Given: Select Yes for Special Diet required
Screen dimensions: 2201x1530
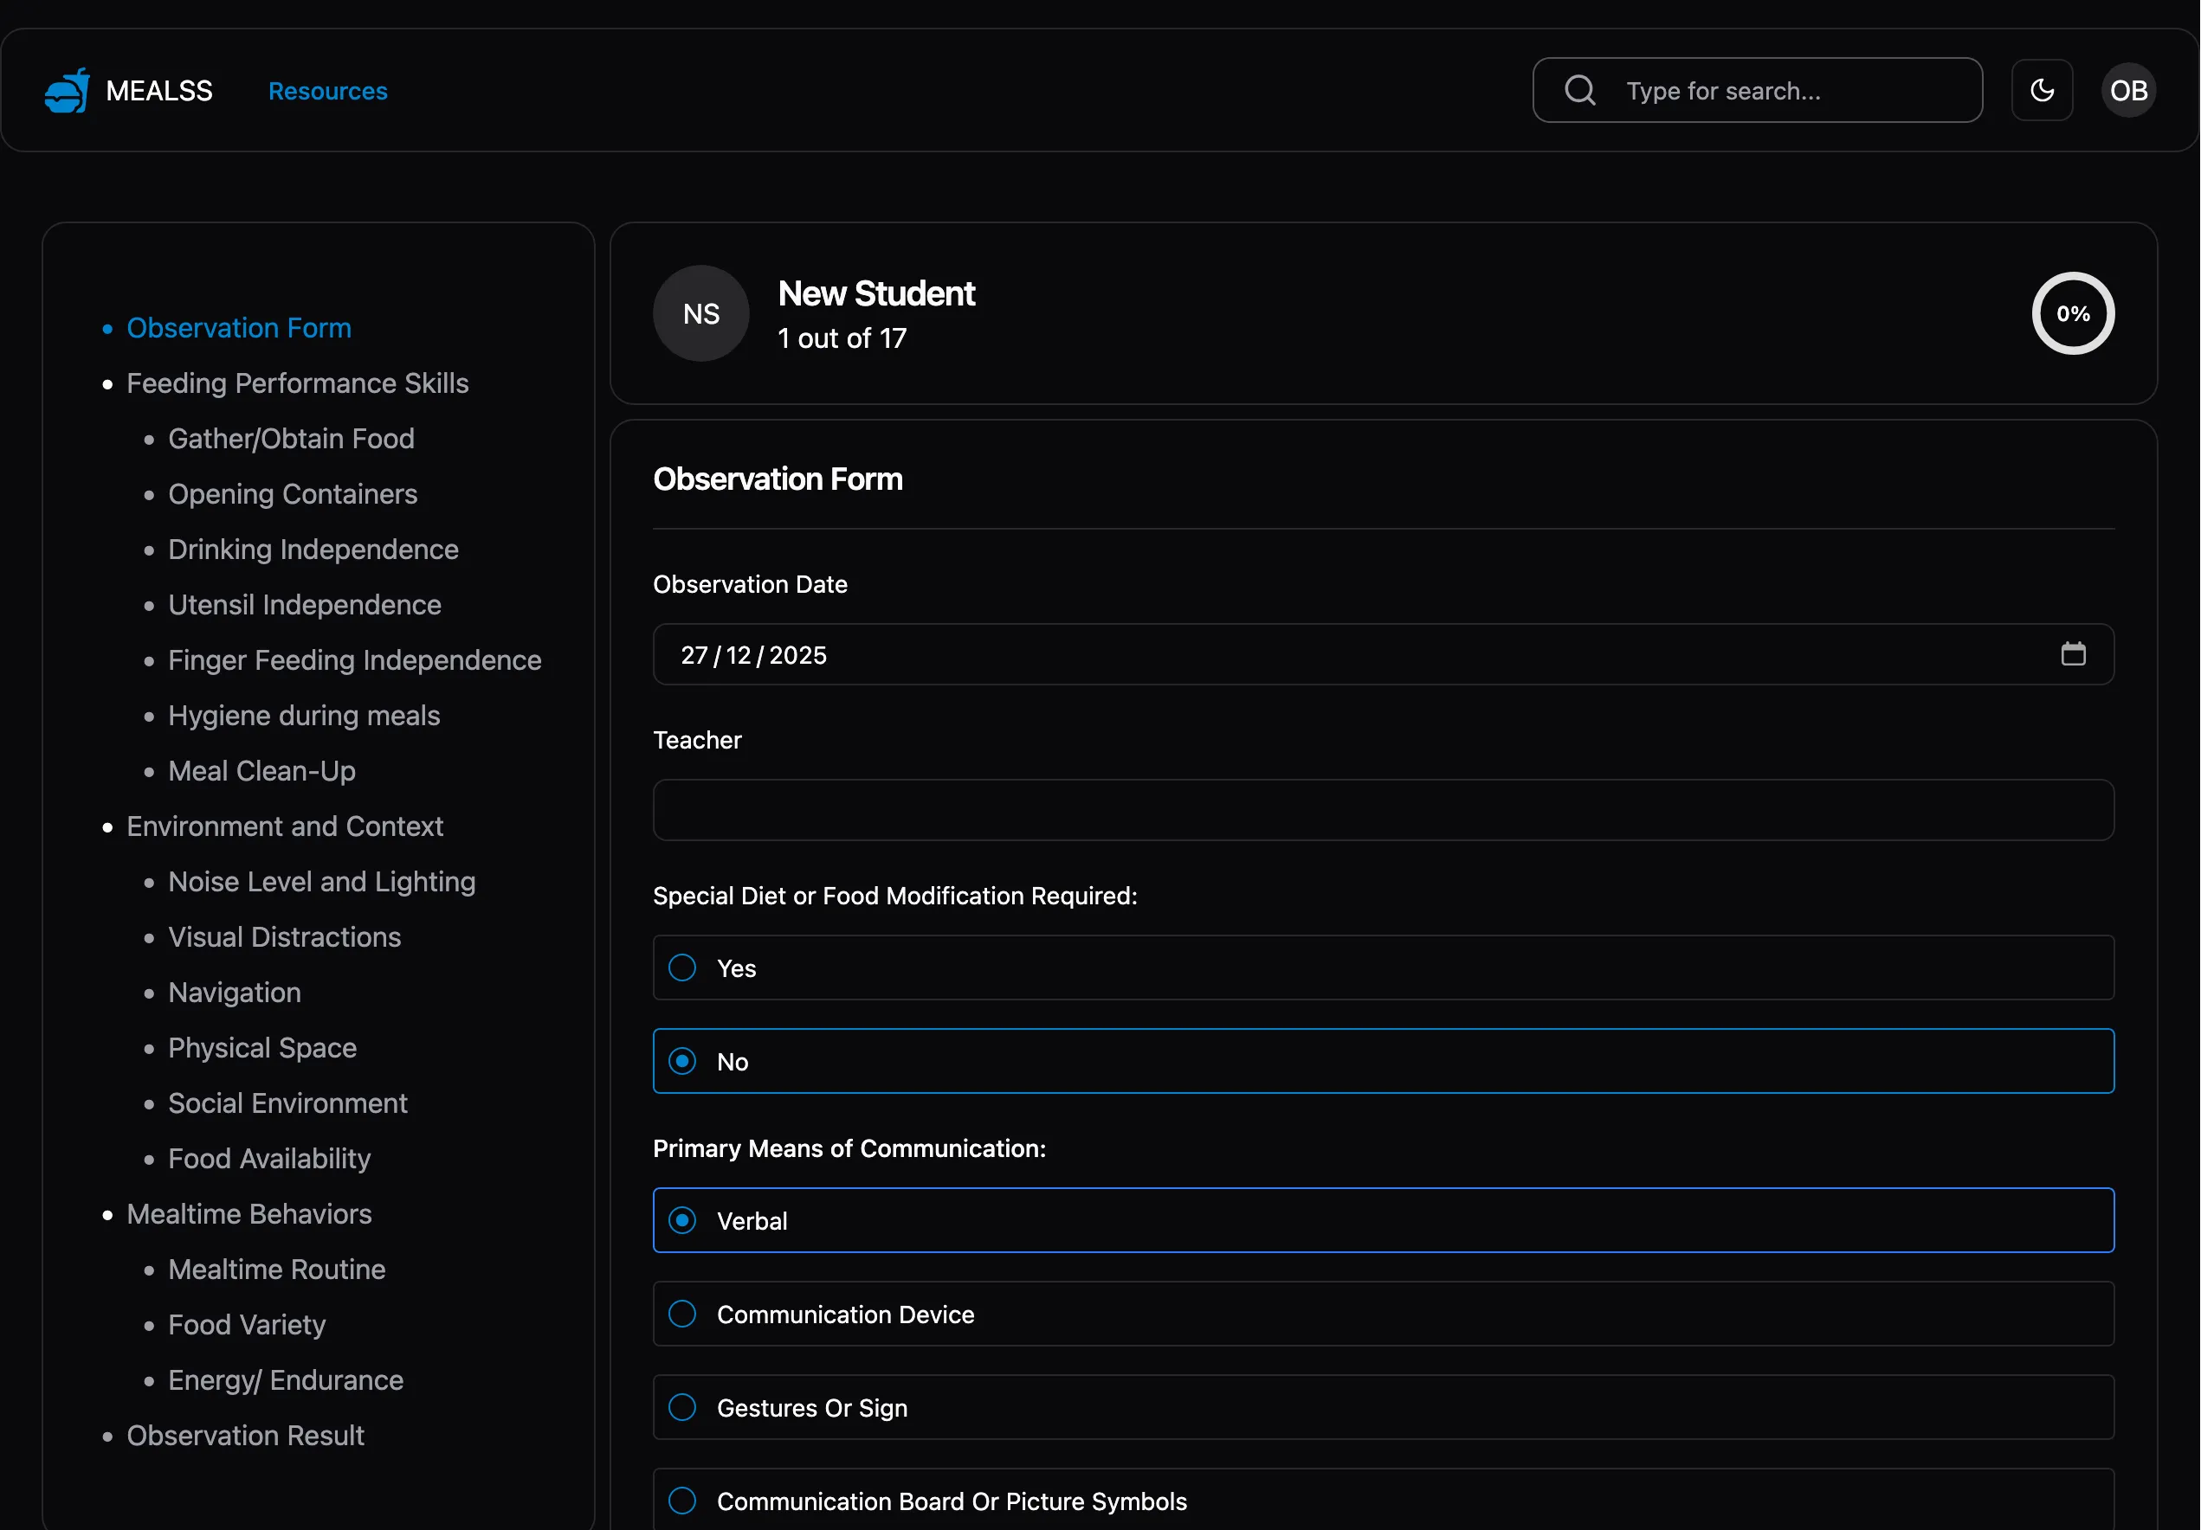Looking at the screenshot, I should tap(682, 967).
